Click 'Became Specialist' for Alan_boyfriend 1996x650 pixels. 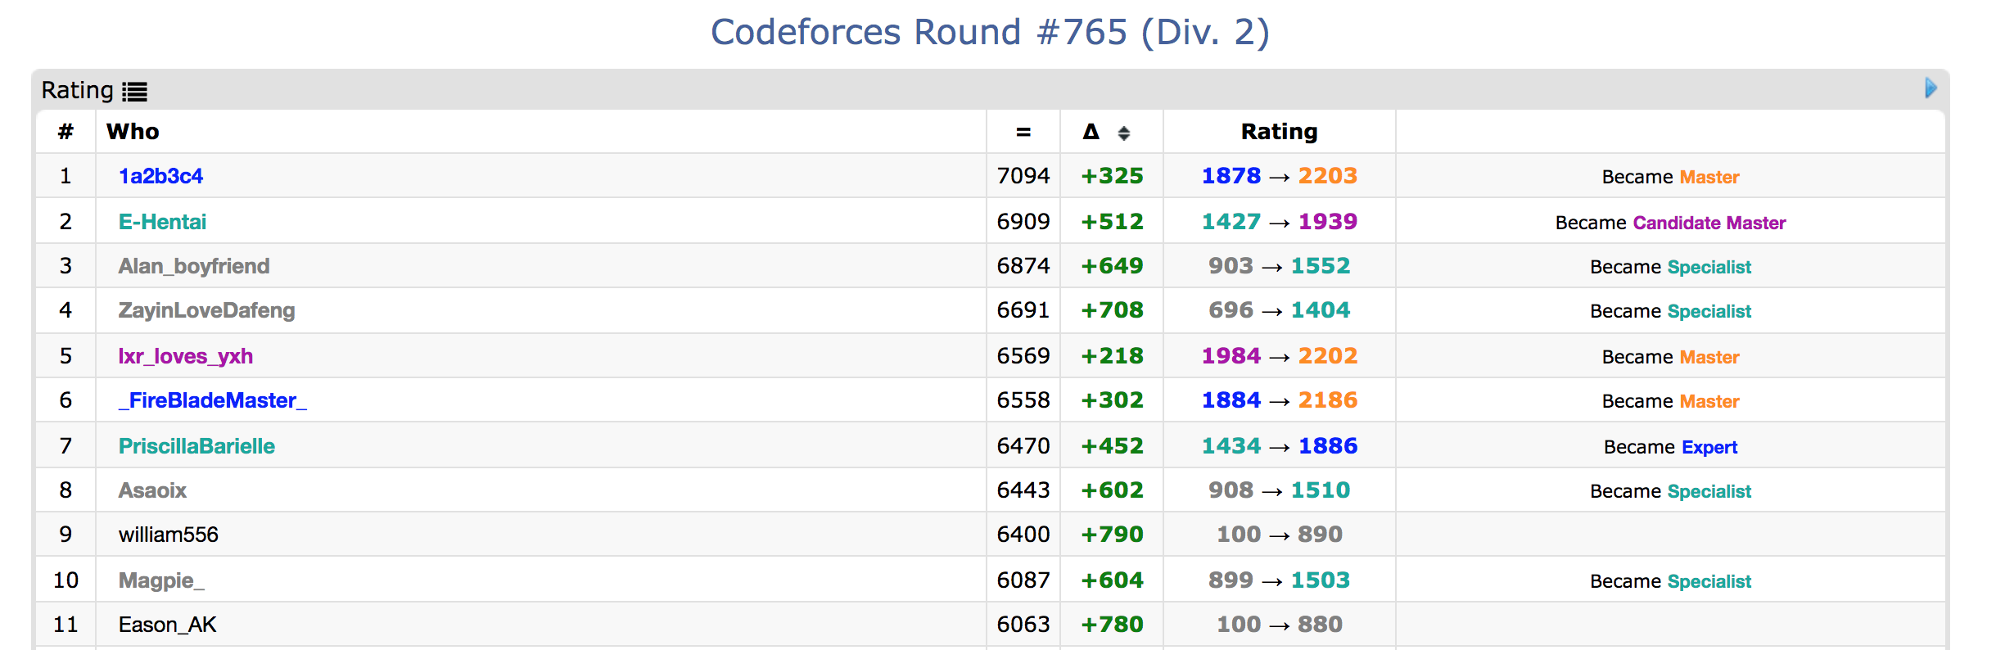click(x=1670, y=267)
